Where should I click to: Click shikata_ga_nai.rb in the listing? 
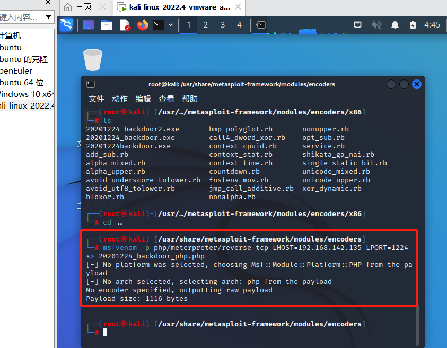(x=338, y=154)
